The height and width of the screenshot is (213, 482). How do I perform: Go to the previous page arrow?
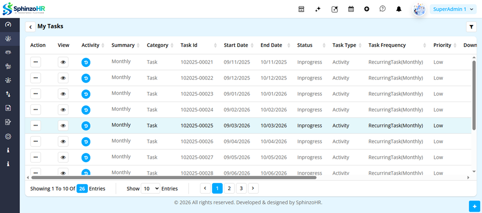205,189
